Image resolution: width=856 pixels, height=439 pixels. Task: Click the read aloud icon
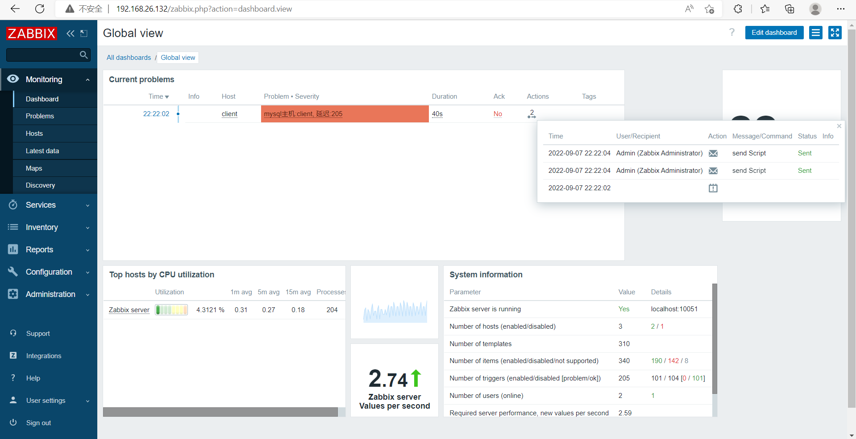point(689,9)
